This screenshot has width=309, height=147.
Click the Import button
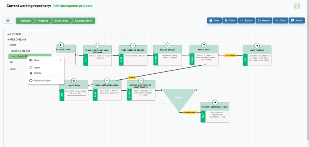264,21
